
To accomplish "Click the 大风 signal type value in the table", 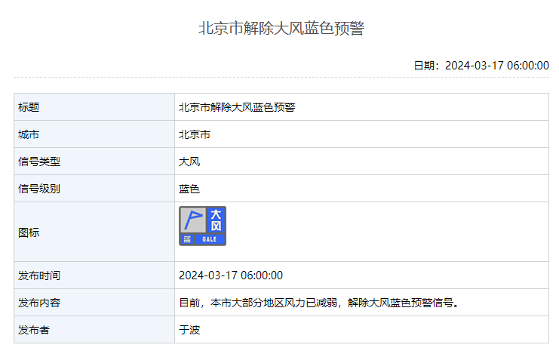I will pos(189,162).
